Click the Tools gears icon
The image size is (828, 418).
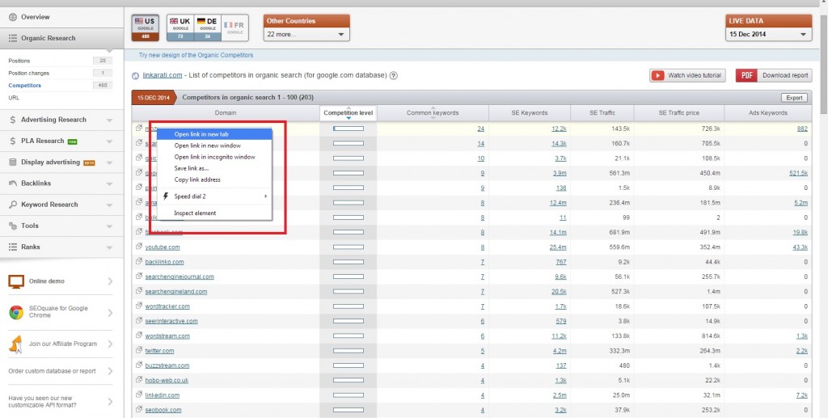coord(13,226)
